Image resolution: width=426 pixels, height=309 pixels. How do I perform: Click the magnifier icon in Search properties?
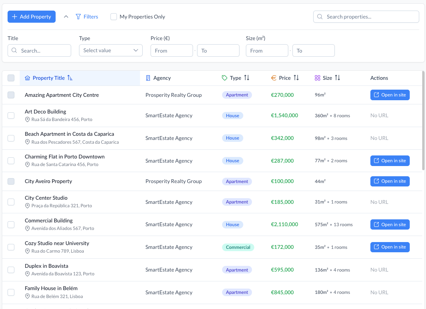click(x=320, y=17)
